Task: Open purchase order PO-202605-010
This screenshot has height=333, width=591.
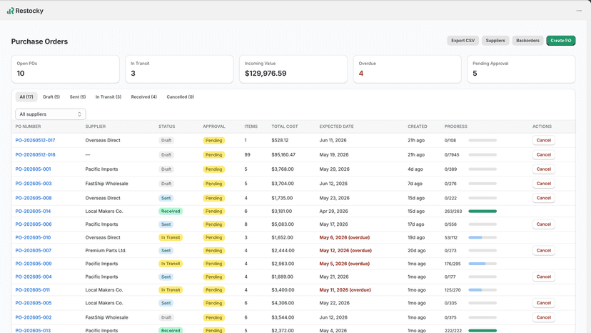Action: [33, 237]
